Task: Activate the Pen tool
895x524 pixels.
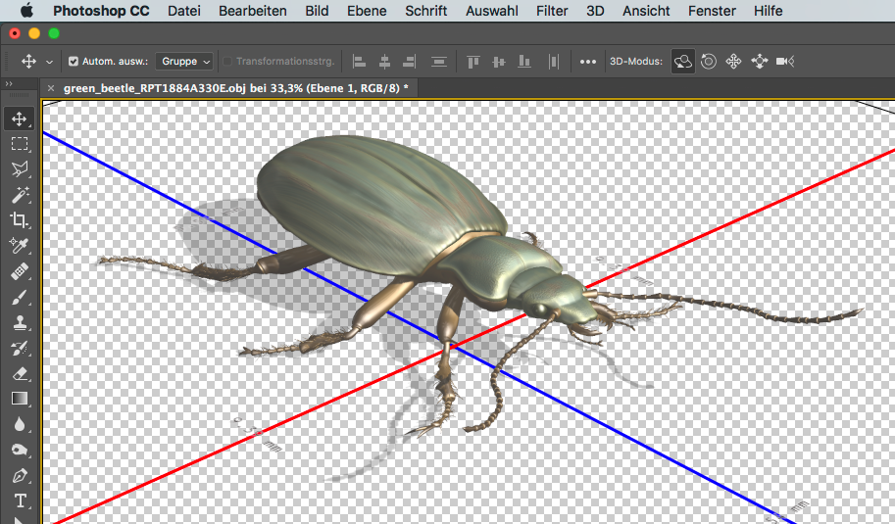Action: click(19, 476)
